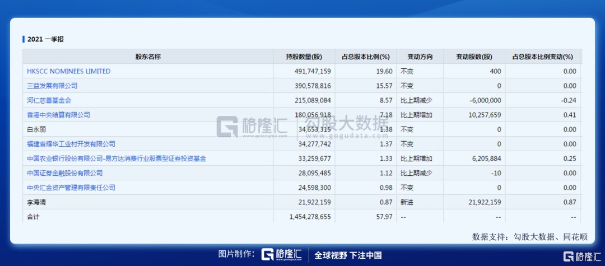Select 比上期减少 in 河仁慈善基金会 row
605x266 pixels.
417,100
